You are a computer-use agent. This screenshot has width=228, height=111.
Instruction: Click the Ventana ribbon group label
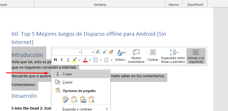click(100, 5)
